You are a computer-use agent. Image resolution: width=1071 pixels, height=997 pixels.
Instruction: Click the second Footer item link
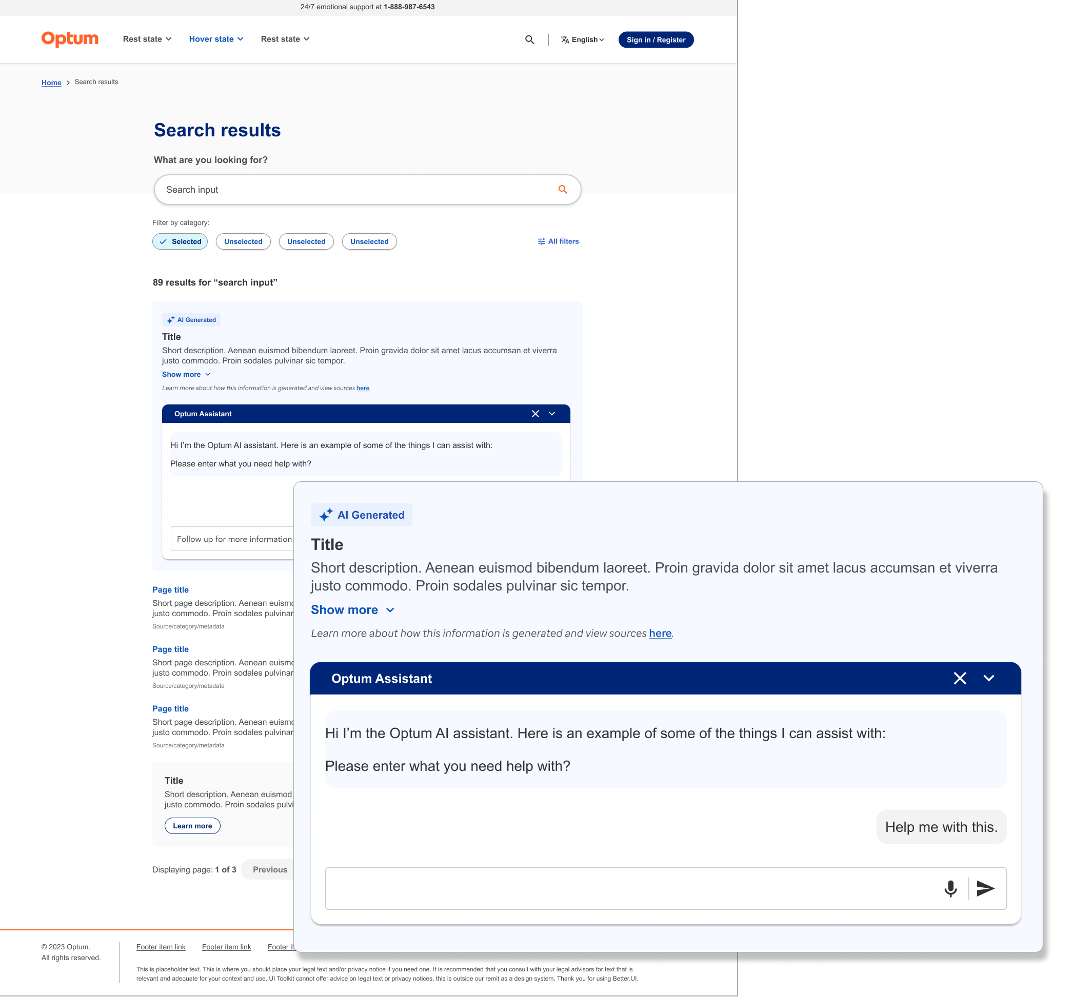[226, 947]
